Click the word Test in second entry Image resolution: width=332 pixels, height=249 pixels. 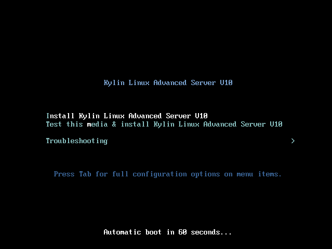(x=54, y=124)
